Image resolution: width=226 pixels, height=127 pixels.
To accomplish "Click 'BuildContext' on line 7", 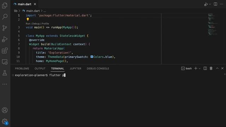I will (x=61, y=44).
